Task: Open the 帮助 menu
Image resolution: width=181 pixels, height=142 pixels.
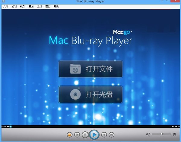Action: click(56, 6)
